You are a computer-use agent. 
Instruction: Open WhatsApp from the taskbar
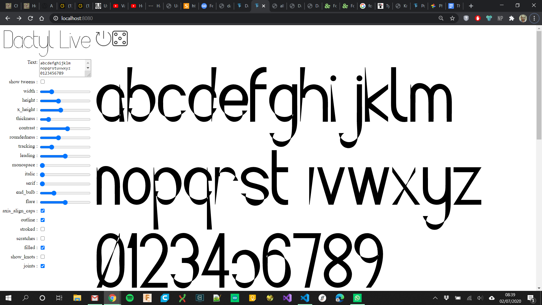[357, 298]
